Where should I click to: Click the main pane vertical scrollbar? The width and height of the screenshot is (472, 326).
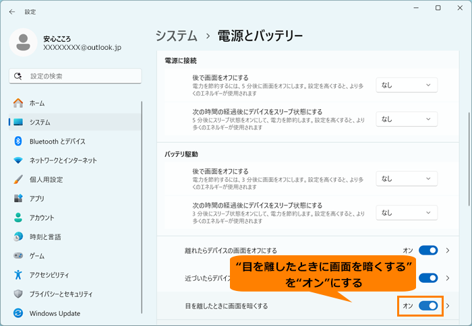pos(469,159)
